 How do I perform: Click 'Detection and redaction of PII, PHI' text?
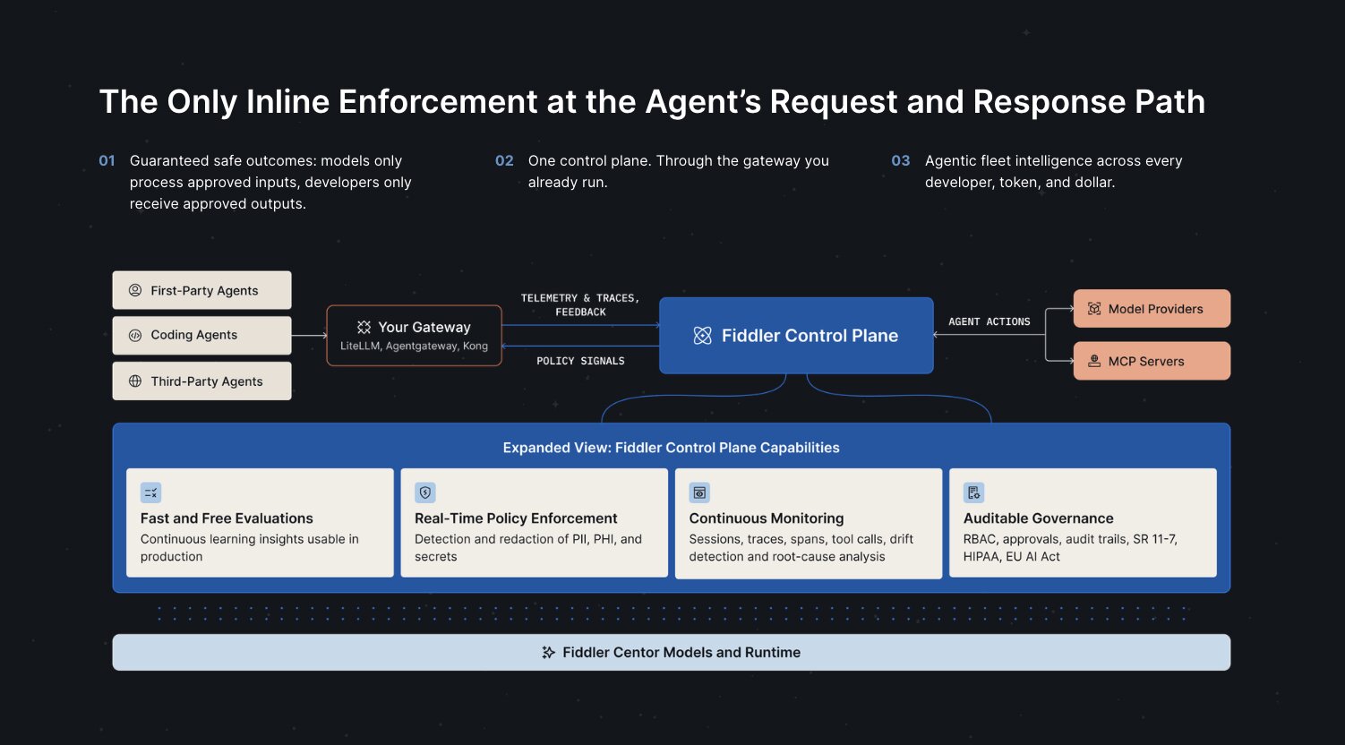point(528,548)
